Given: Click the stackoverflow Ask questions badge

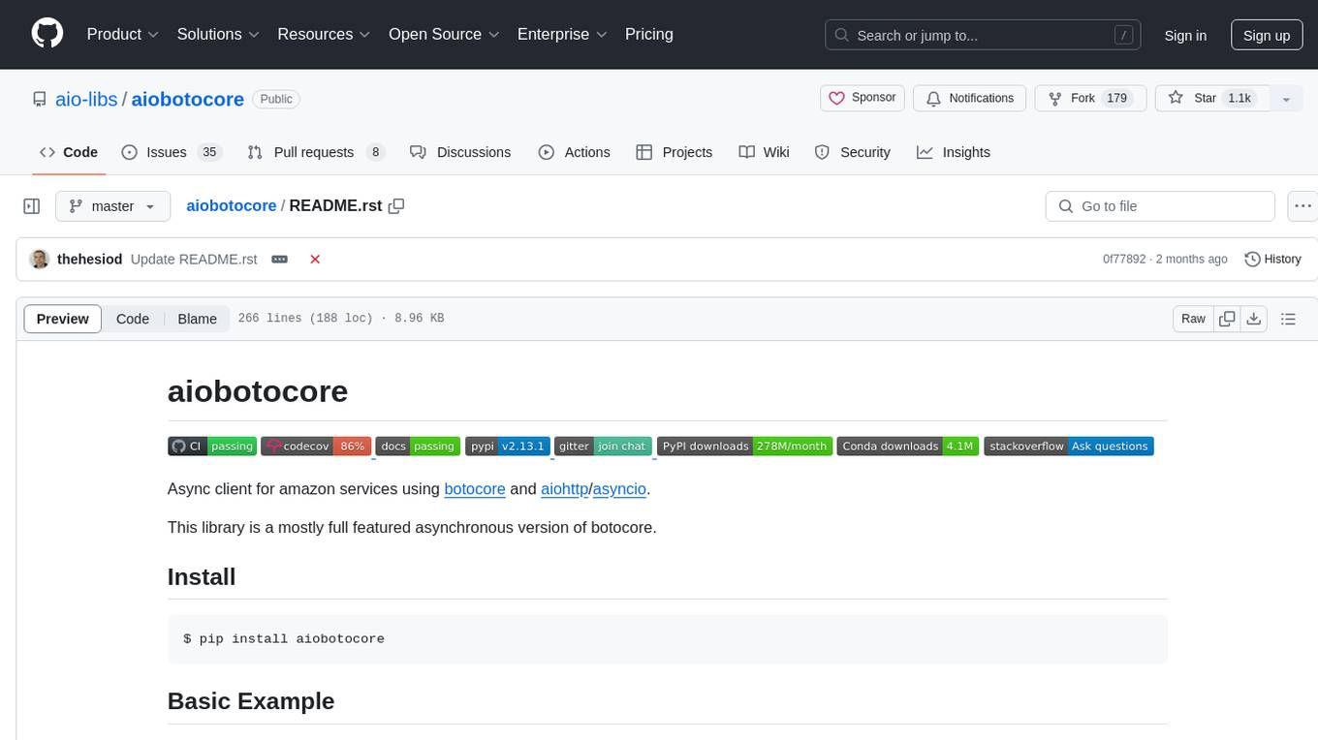Looking at the screenshot, I should pos(1069,446).
